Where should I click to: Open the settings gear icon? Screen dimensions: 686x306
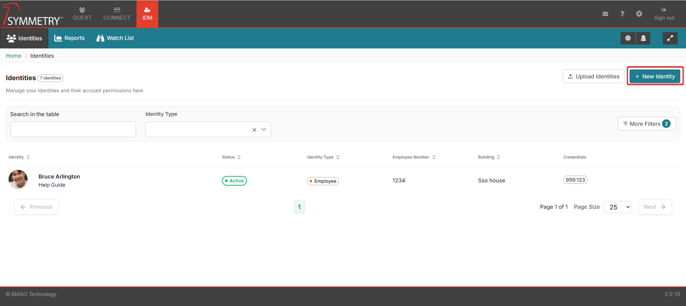639,14
